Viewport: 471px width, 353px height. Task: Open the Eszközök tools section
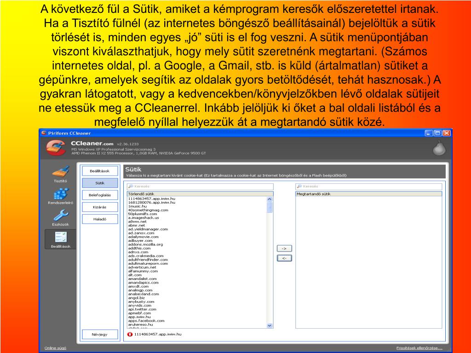point(60,217)
